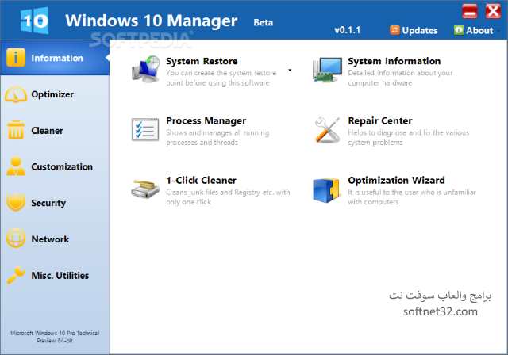Click the About green icon
This screenshot has width=508, height=355.
(x=459, y=30)
